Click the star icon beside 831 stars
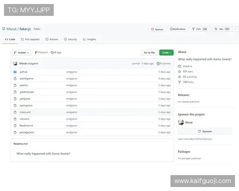 pos(179,72)
